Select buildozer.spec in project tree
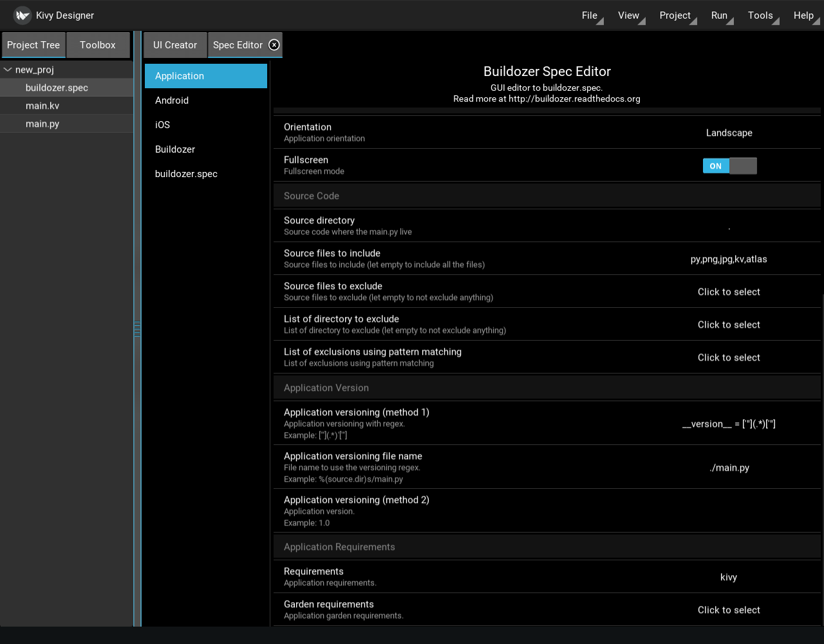The image size is (824, 644). click(67, 88)
